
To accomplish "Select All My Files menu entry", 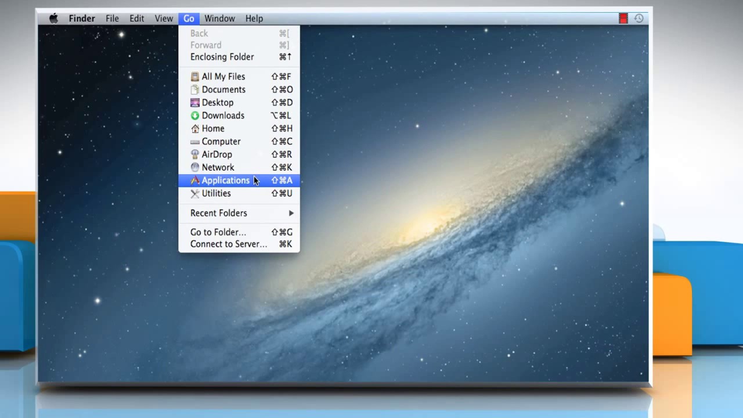I will pos(239,77).
